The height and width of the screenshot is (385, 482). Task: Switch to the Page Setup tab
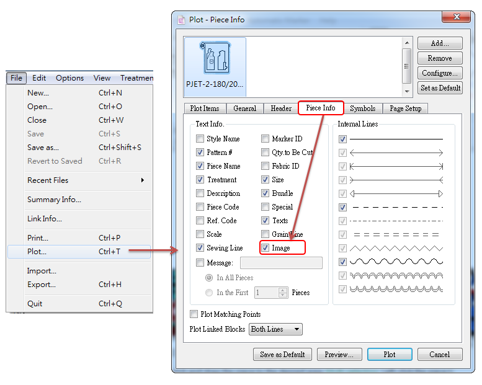pos(405,108)
